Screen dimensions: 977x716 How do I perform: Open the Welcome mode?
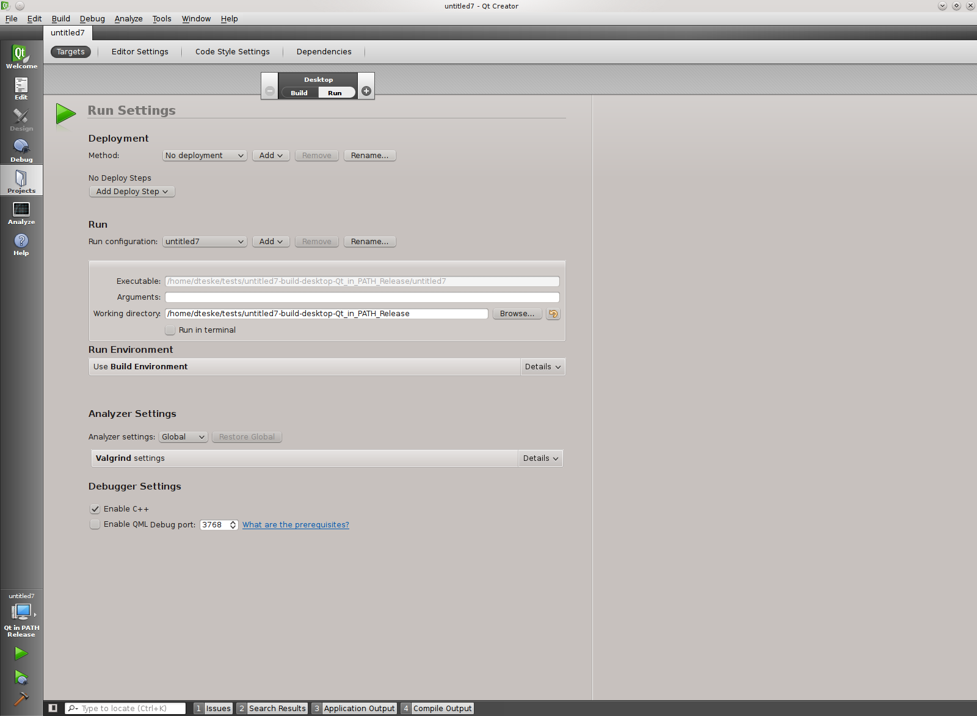(21, 57)
